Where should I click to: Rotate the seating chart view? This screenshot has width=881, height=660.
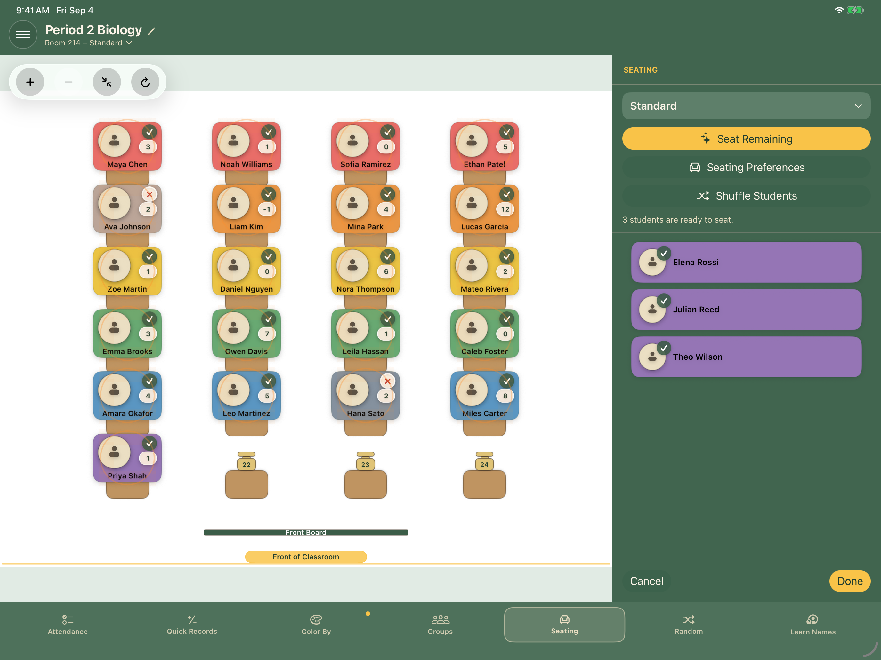click(145, 82)
